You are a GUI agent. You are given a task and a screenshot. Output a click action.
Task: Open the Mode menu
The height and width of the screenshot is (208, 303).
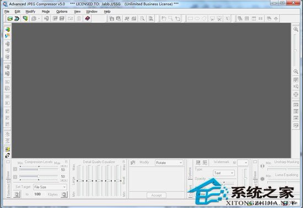point(46,12)
